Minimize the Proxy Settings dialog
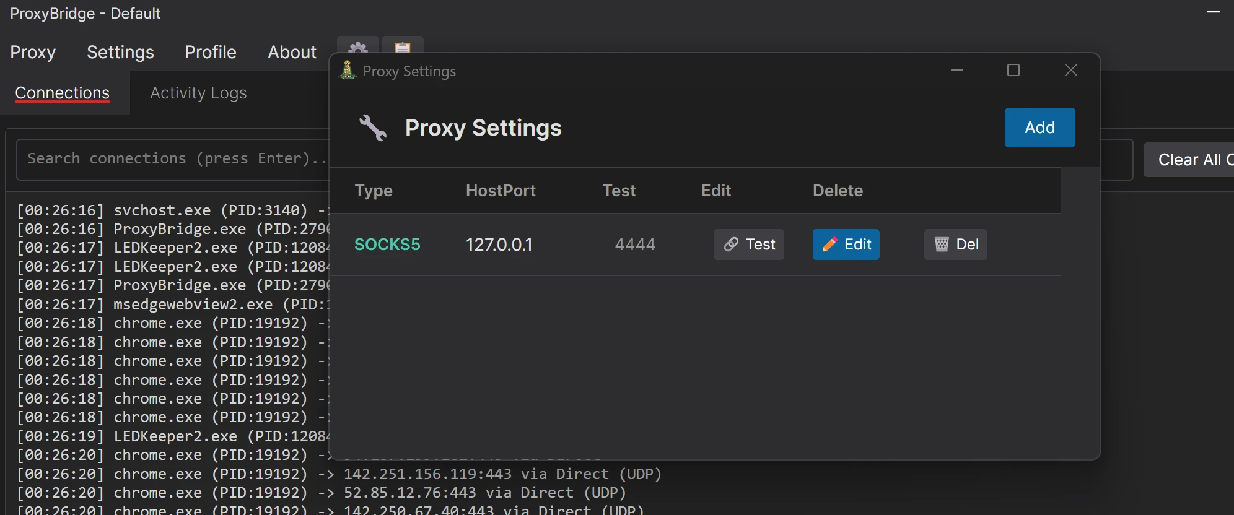 [957, 71]
